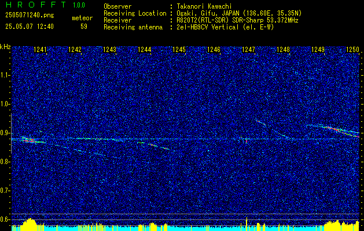Click the 1250 time marker
The image size is (364, 231).
(352, 50)
